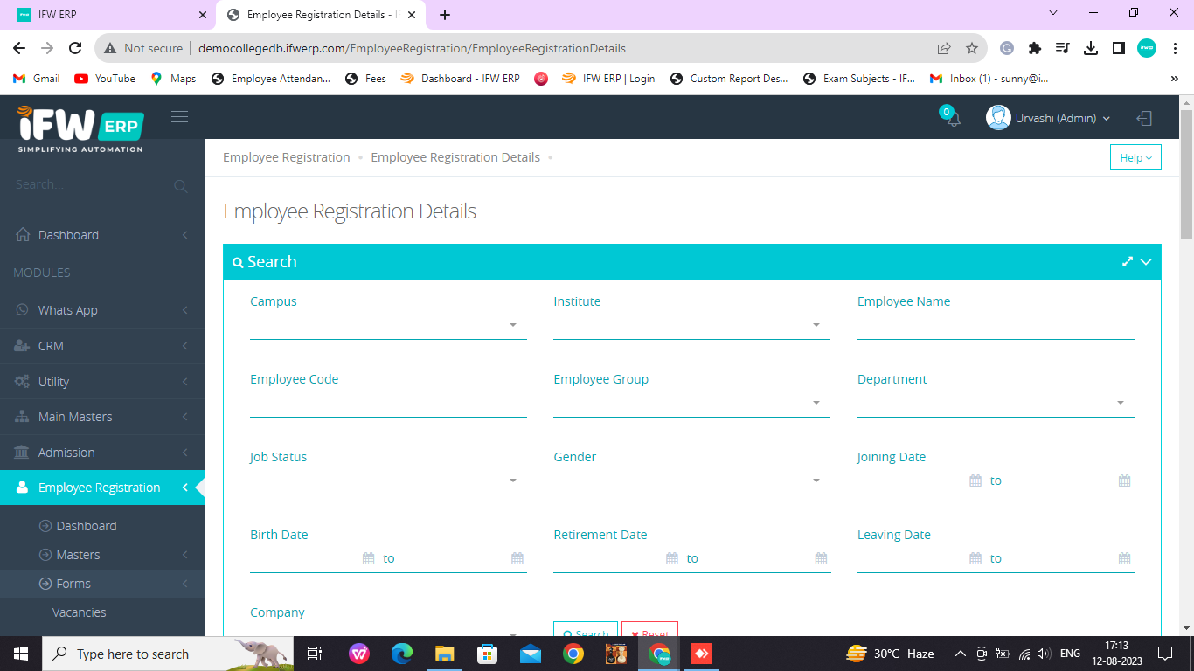Open the Retirement Date start calendar icon
The image size is (1194, 671).
pyautogui.click(x=672, y=558)
